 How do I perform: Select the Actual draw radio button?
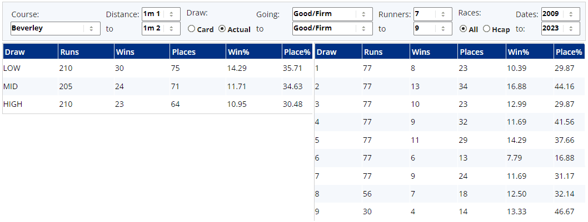pyautogui.click(x=222, y=29)
